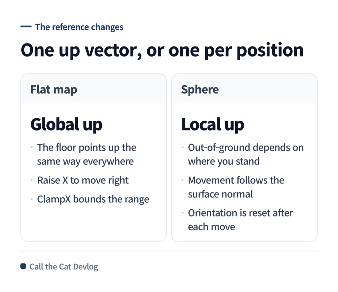
Task: Click bullet dot before Orientation is reset item
Action: [x=183, y=213]
